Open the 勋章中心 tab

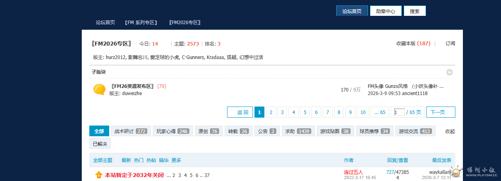coord(385,11)
